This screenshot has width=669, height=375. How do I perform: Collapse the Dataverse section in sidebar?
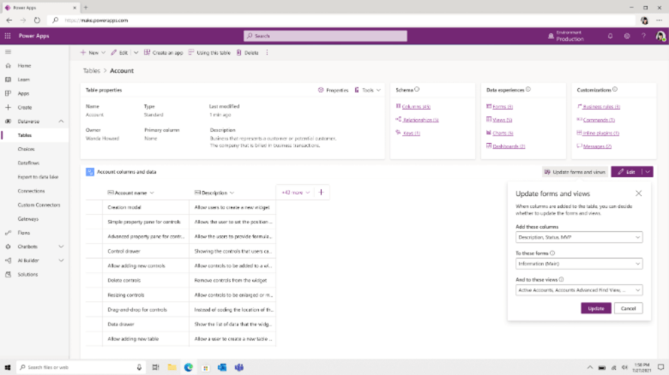pos(61,122)
